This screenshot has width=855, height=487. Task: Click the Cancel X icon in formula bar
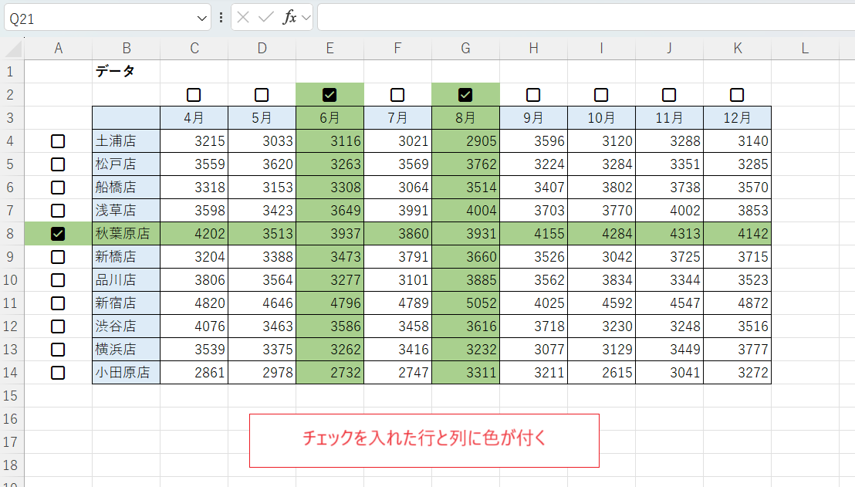pos(243,18)
